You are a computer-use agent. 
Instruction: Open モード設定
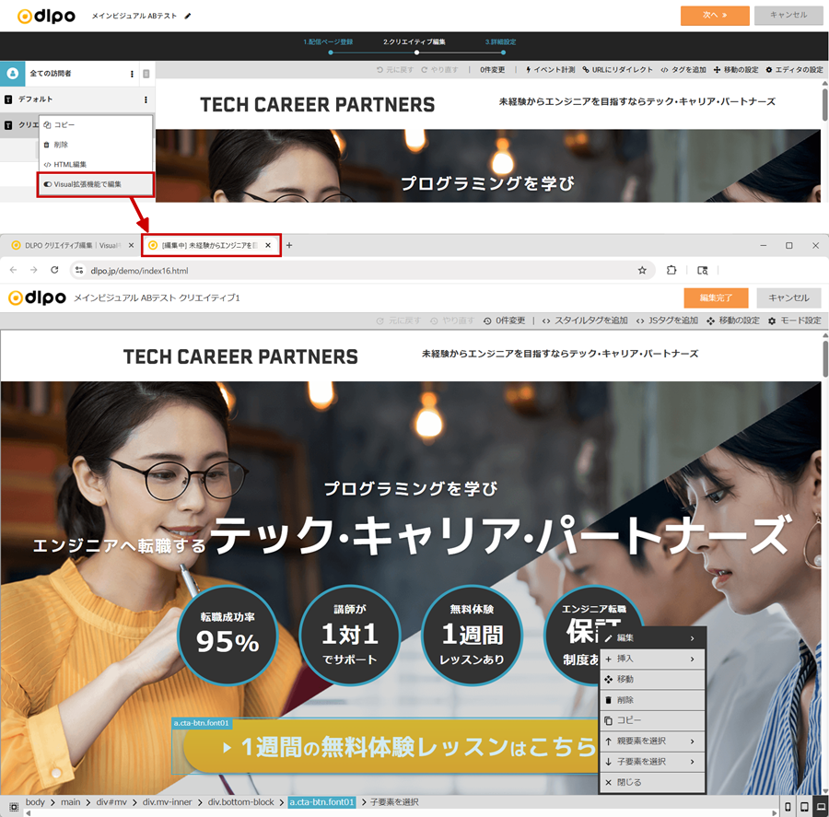(x=794, y=321)
